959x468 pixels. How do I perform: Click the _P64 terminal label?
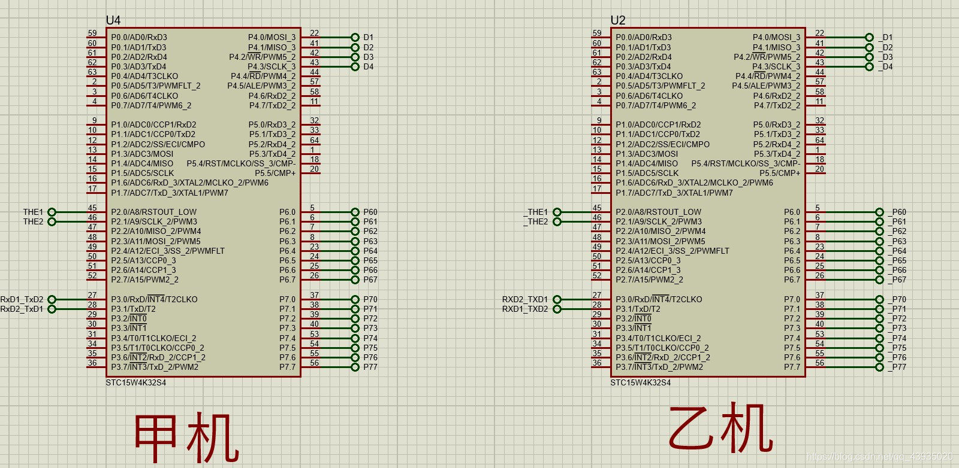pyautogui.click(x=897, y=251)
